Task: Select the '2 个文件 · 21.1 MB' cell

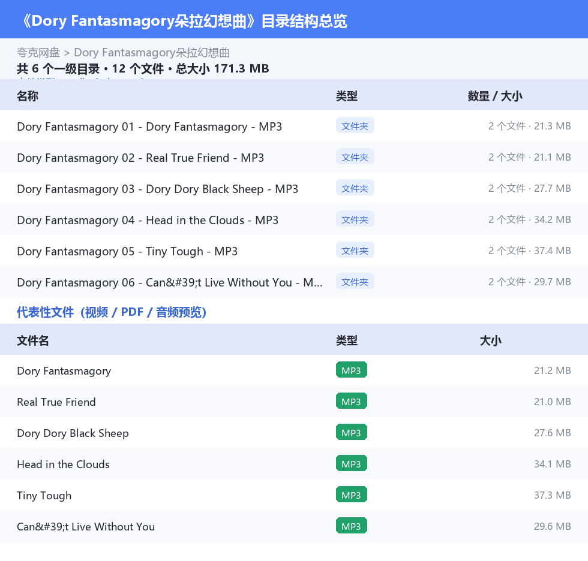Action: pos(529,157)
